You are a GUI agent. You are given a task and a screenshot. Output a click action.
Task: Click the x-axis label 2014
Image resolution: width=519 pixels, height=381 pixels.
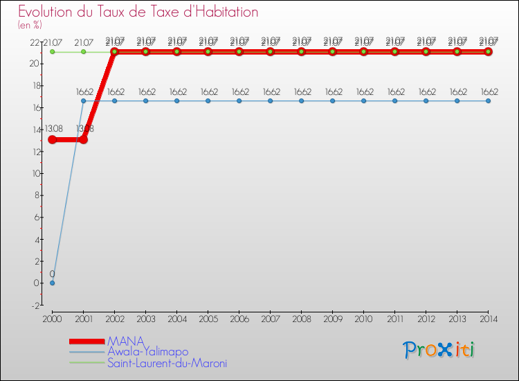(489, 319)
